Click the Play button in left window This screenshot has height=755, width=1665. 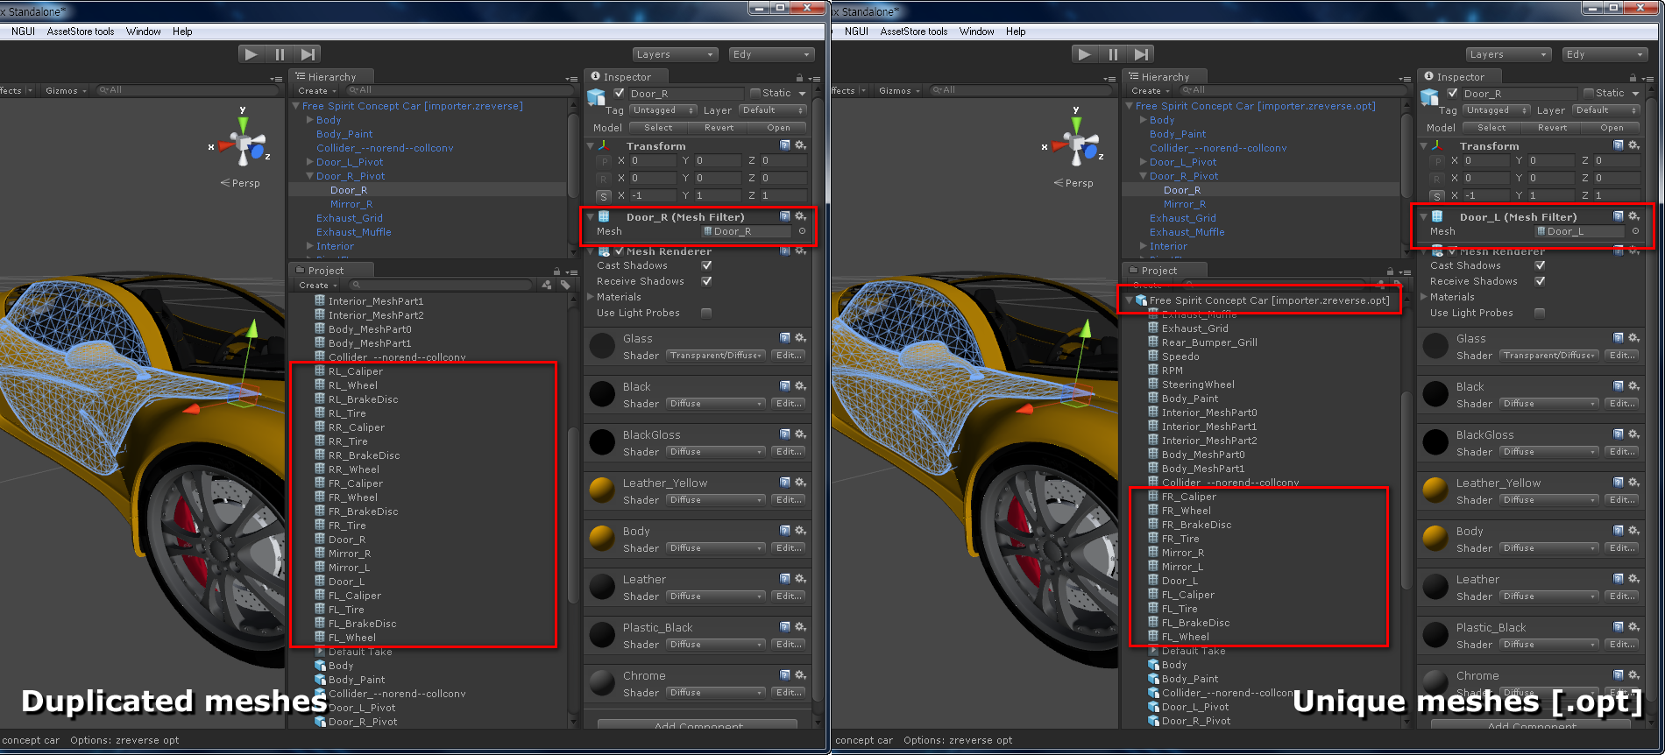[252, 54]
